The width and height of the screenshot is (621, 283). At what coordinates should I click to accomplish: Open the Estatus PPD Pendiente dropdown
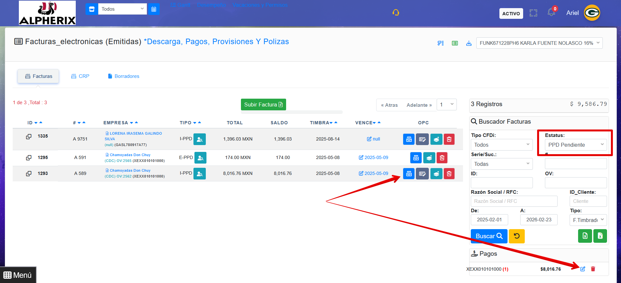click(x=575, y=145)
